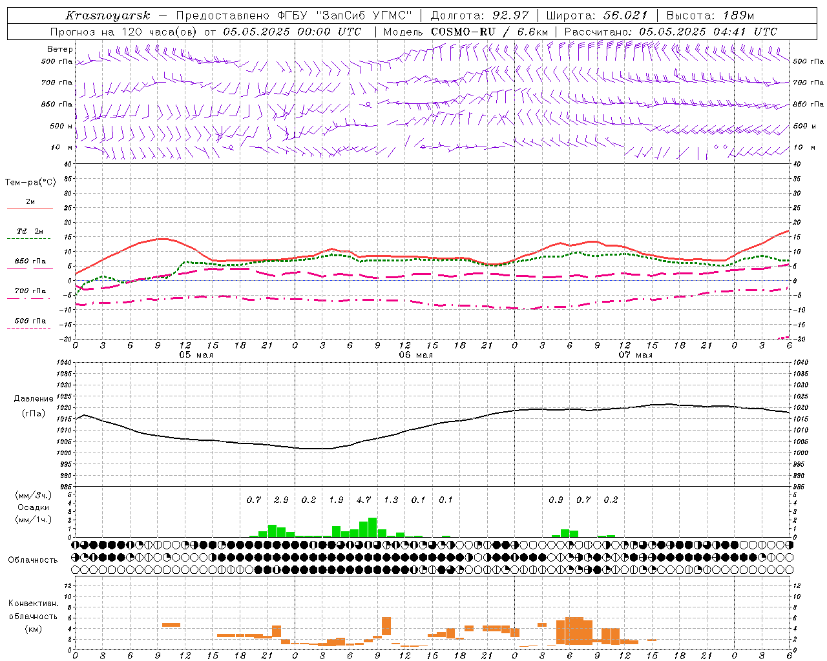Click the '06 мая' date label
827x661 pixels.
tap(415, 355)
